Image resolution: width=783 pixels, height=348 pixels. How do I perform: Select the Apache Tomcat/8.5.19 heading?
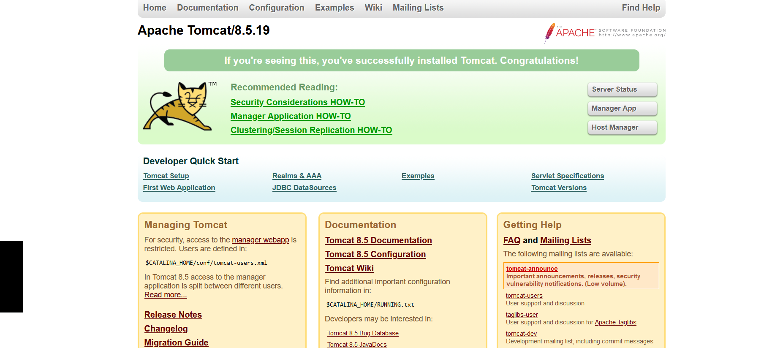coord(204,30)
